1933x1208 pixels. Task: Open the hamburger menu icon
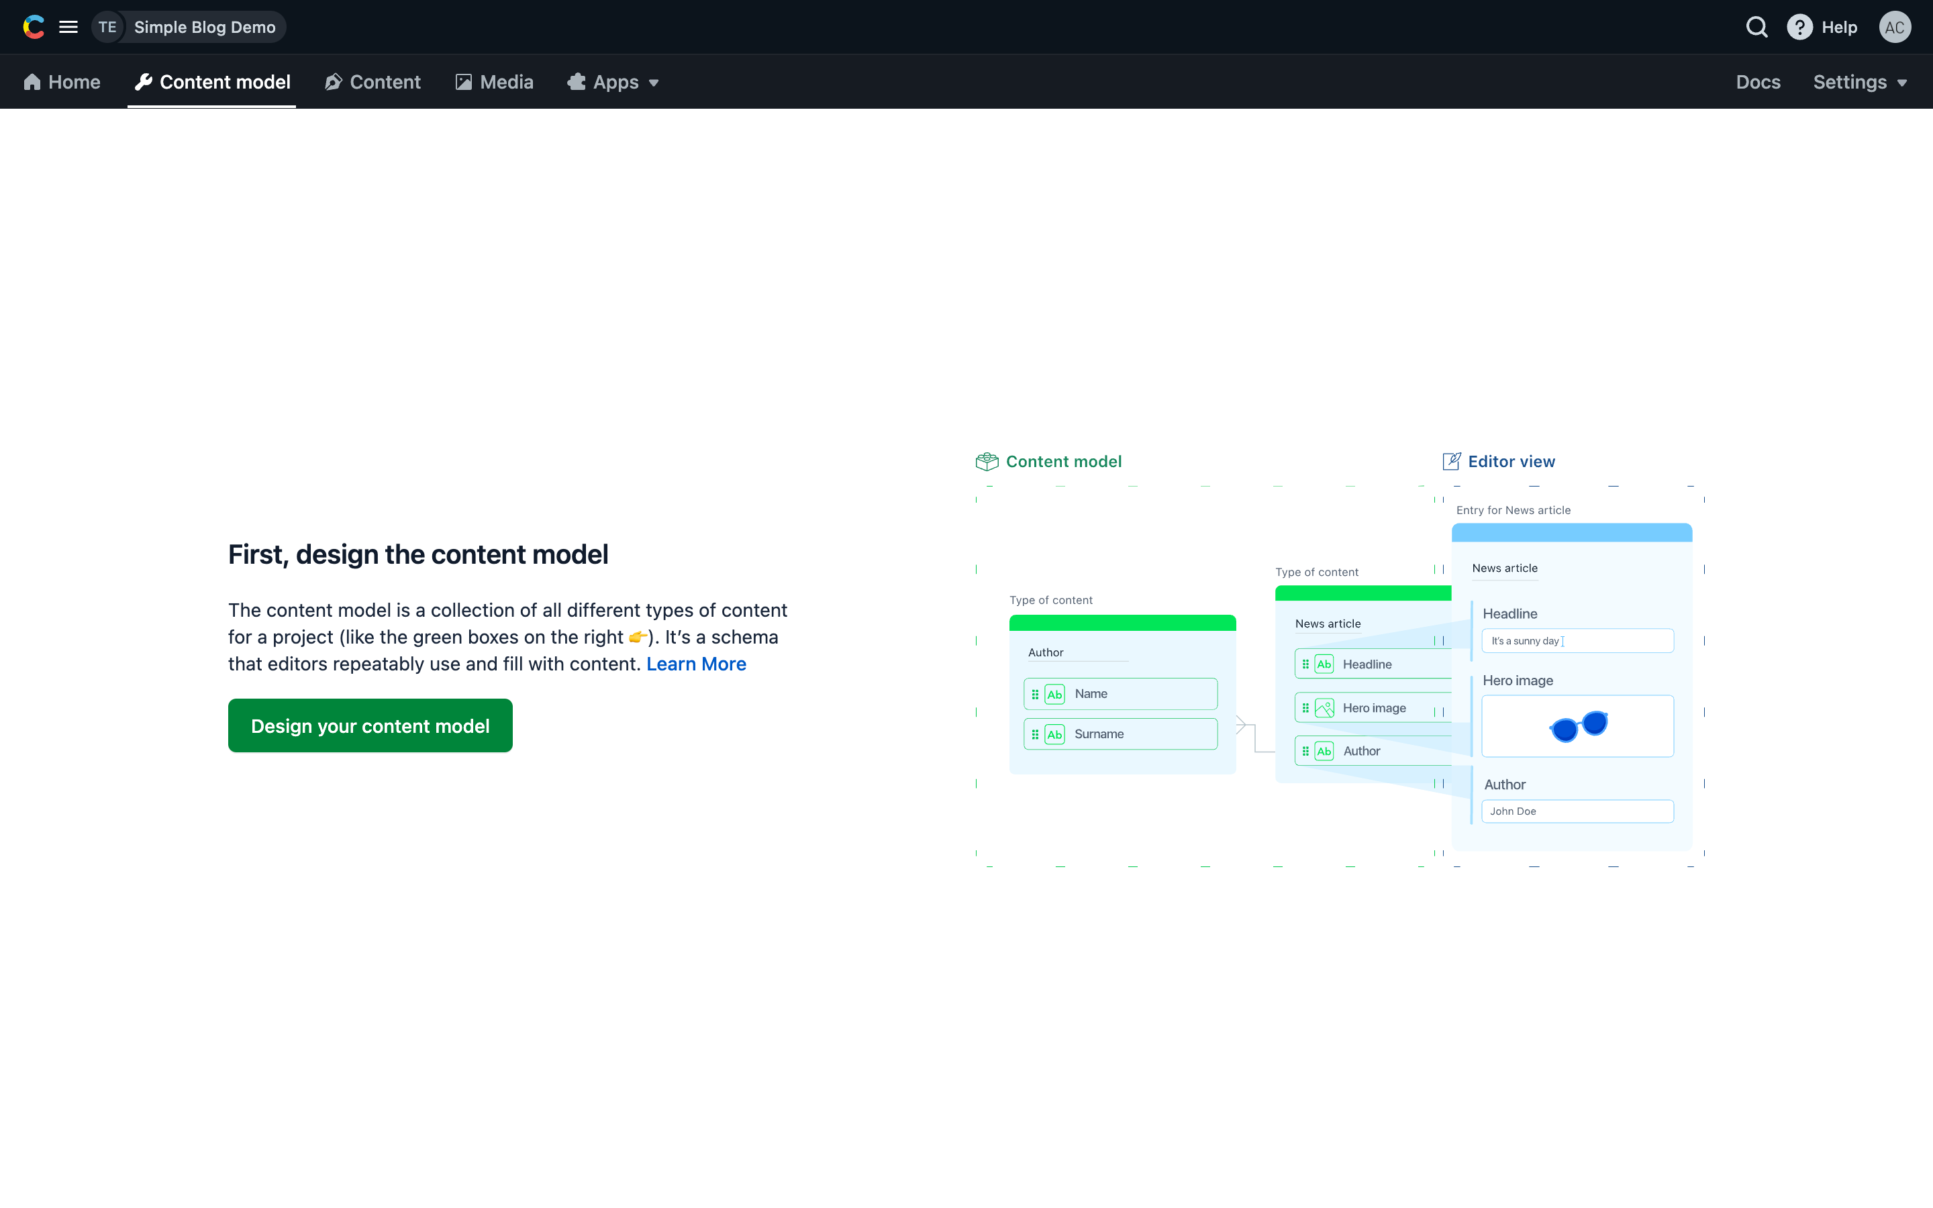68,27
